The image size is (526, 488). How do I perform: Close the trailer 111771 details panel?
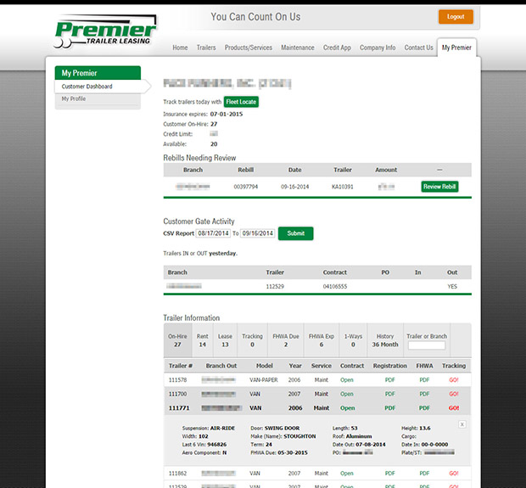(x=462, y=423)
